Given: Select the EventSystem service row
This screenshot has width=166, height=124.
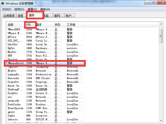Looking at the screenshot, I should (x=45, y=108).
